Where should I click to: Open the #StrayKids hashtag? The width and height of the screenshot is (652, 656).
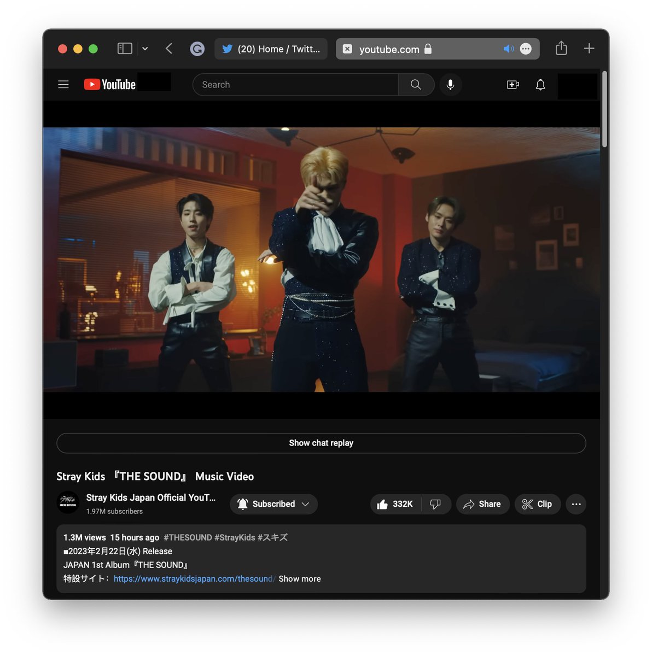(235, 537)
